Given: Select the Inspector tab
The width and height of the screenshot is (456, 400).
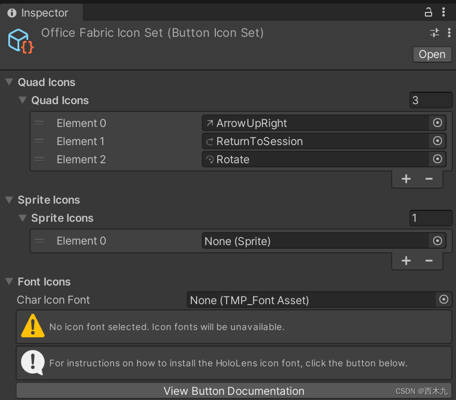Looking at the screenshot, I should (x=42, y=13).
